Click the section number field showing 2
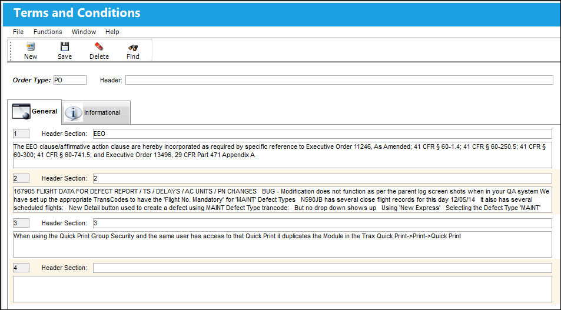 pyautogui.click(x=21, y=178)
